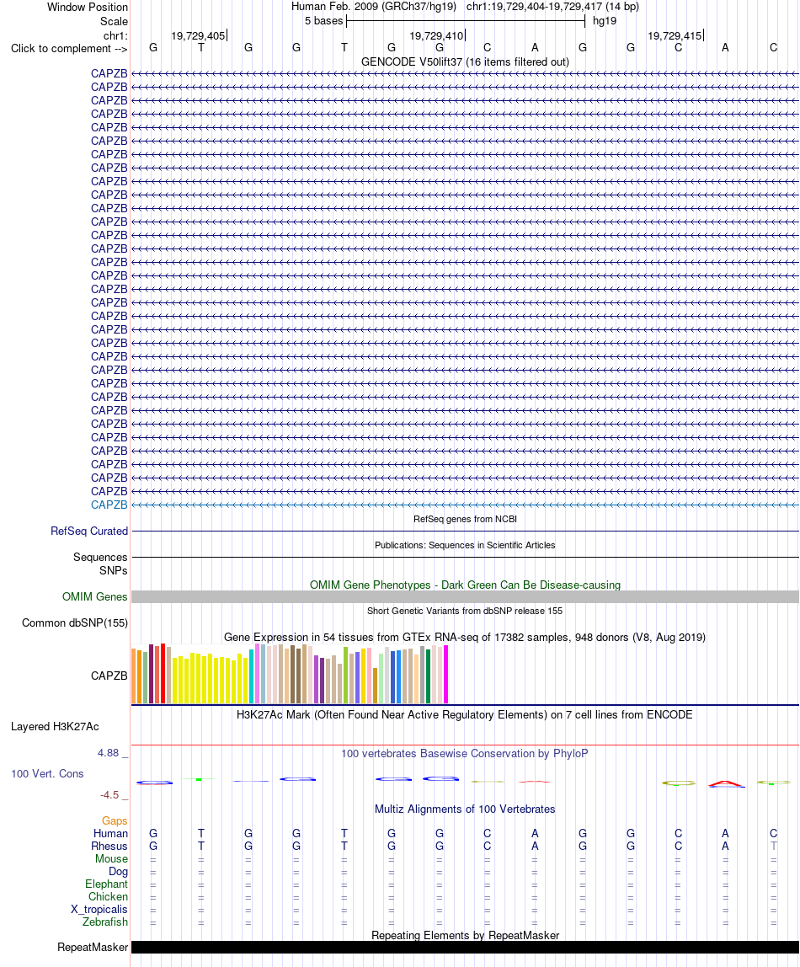Click the Sequences SNPs track label
Screen dimensions: 800x967
[100, 564]
